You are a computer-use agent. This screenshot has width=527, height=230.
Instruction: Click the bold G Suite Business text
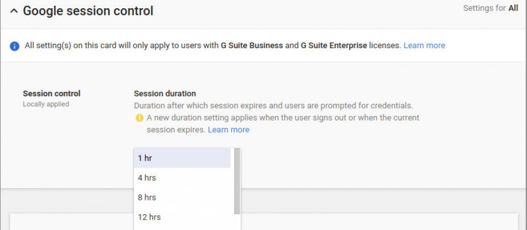tap(252, 45)
